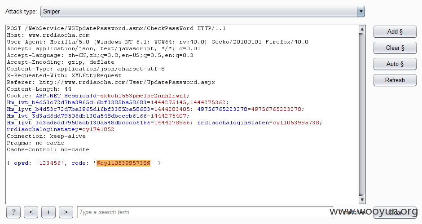Click the rrdiaochaloginstaten cookie name

point(233,123)
